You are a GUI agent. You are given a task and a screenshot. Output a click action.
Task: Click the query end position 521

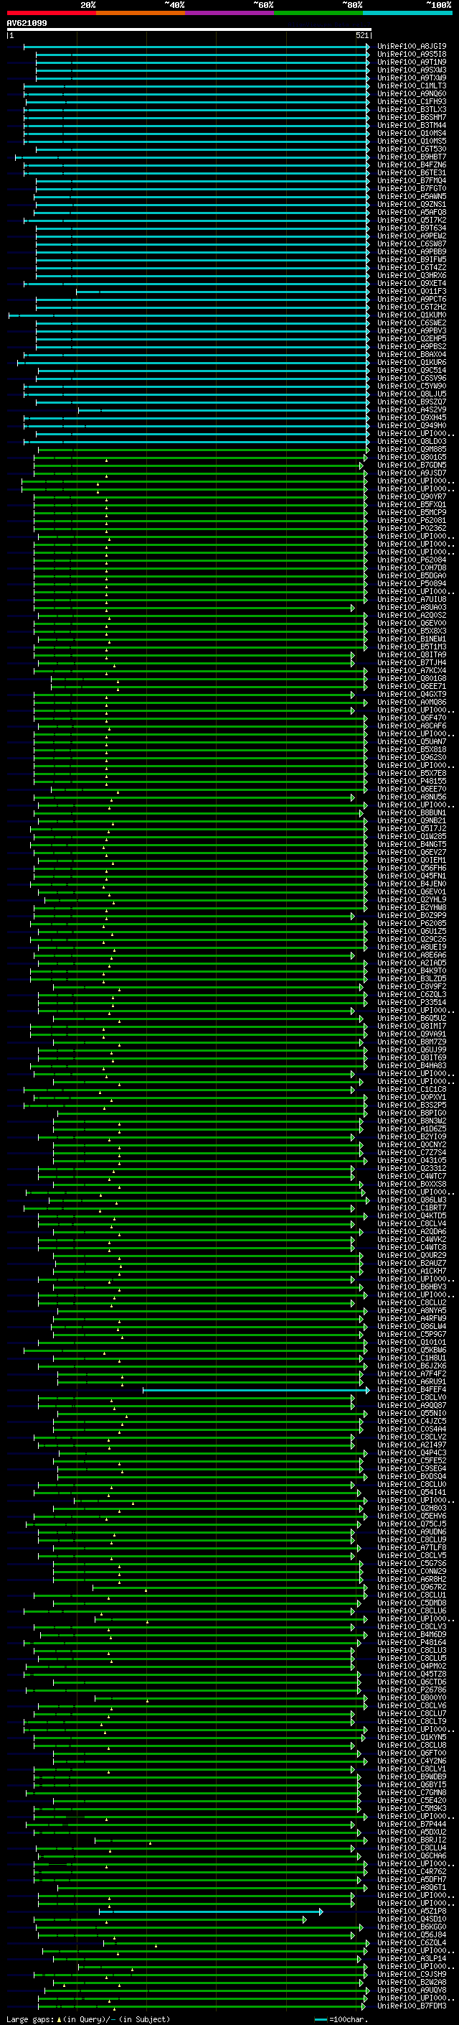361,35
